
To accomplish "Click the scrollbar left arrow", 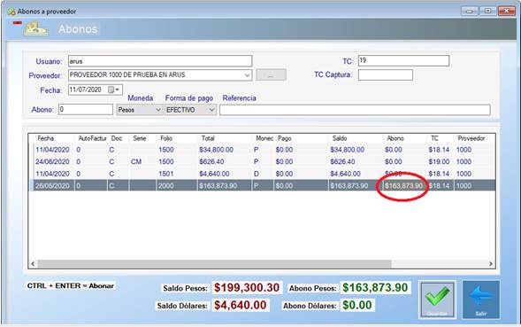I will 33,264.
